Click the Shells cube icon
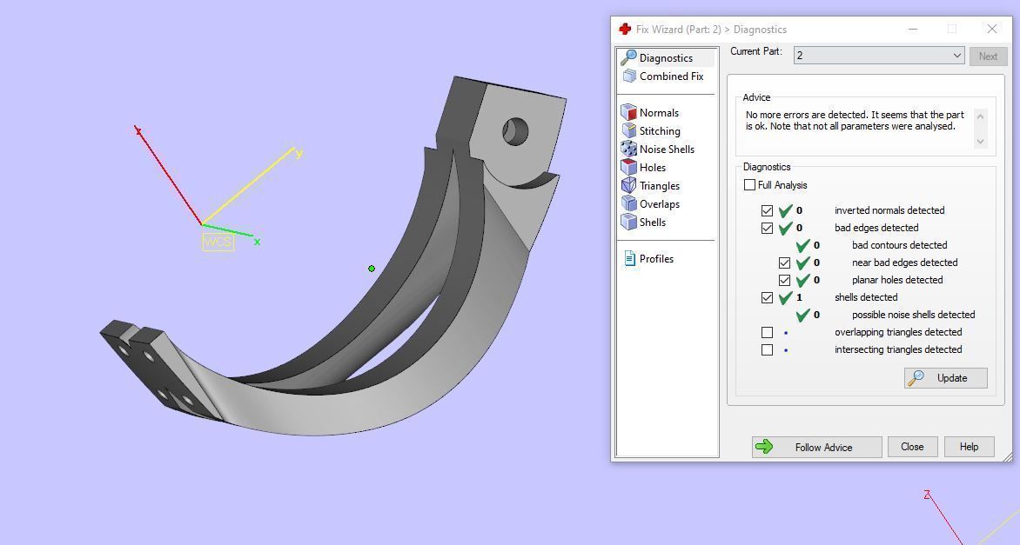Viewport: 1020px width, 545px height. pos(628,222)
